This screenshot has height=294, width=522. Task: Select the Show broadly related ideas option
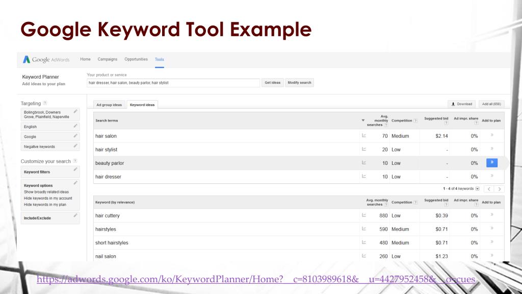46,192
